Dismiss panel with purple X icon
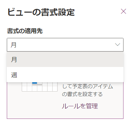The height and width of the screenshot is (124, 133). pos(123,11)
